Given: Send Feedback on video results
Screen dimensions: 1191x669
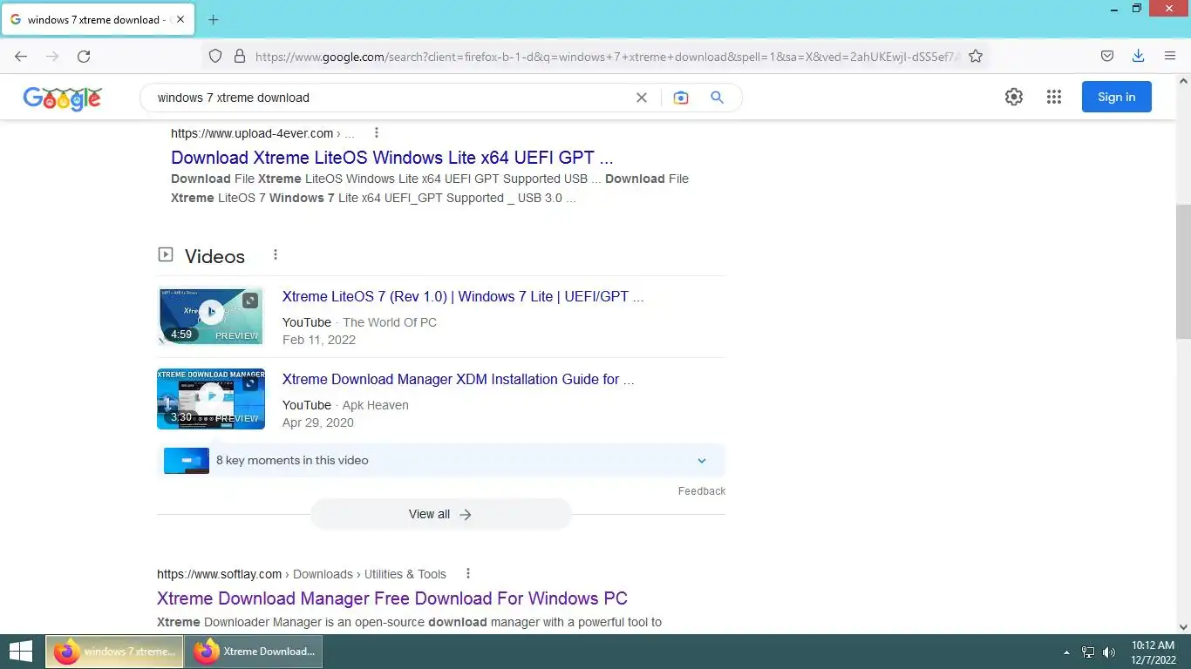Looking at the screenshot, I should (x=702, y=491).
